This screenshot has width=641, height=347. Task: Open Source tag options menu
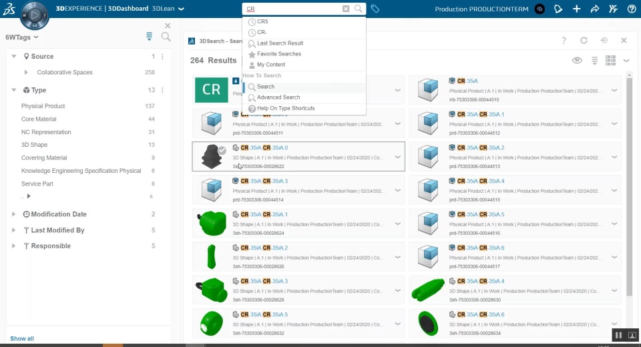tap(162, 57)
